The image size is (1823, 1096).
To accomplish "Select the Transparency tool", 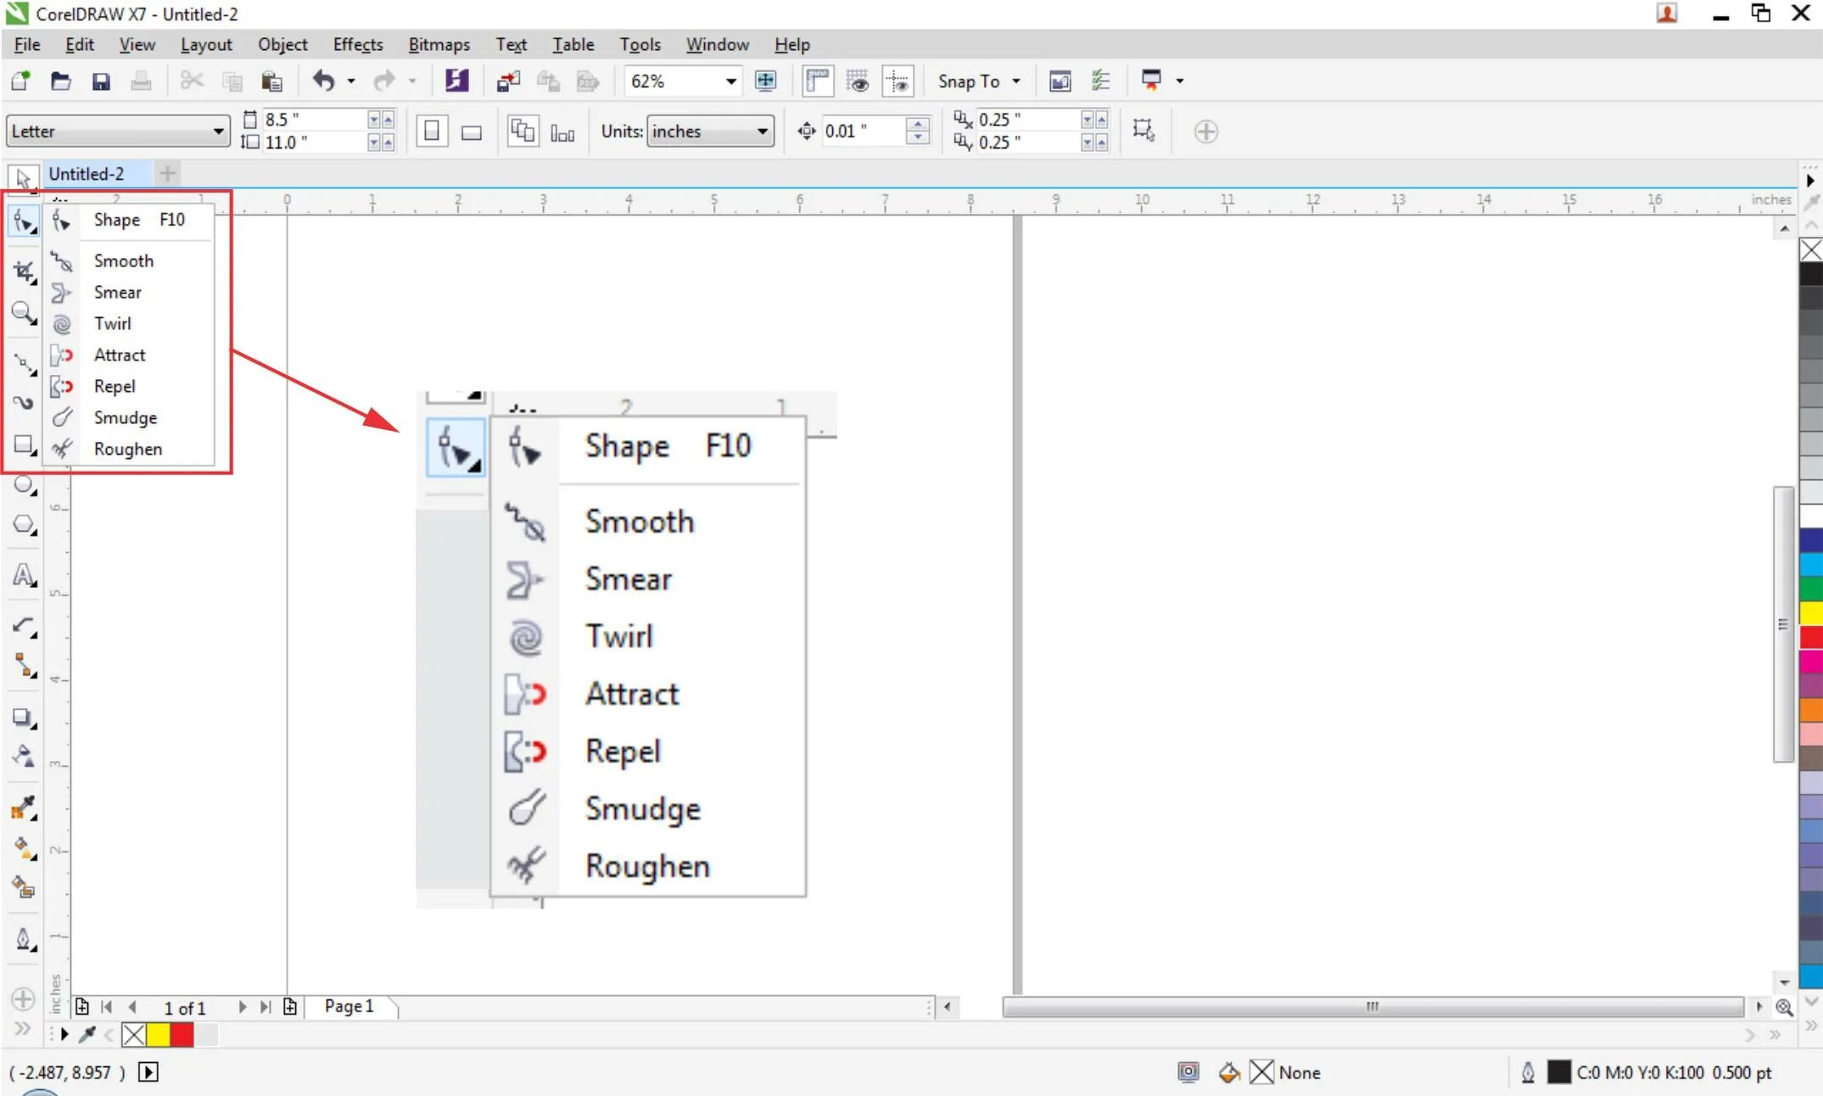I will [23, 757].
